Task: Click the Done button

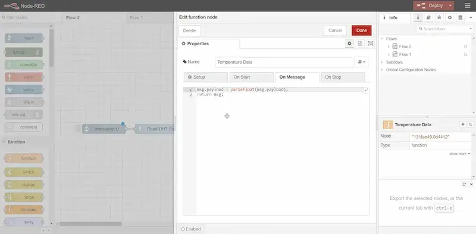Action: pos(362,30)
